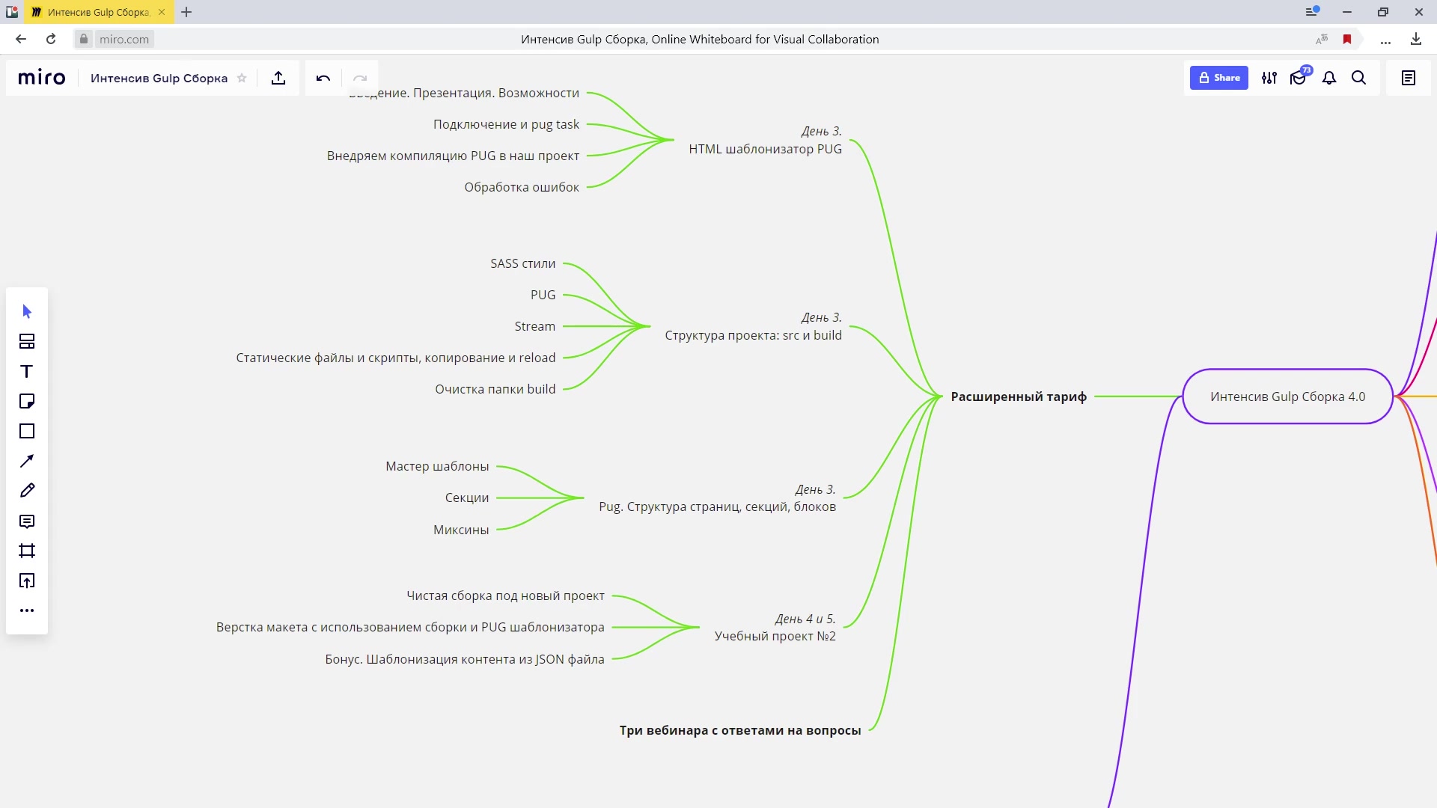
Task: Open board settings sliders icon
Action: (x=1269, y=78)
